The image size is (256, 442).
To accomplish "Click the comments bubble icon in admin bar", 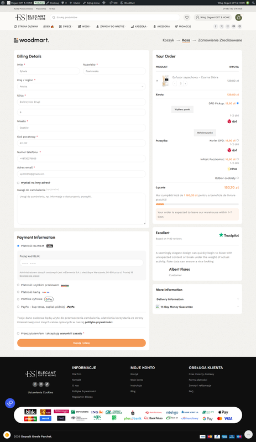I will 62,3.
